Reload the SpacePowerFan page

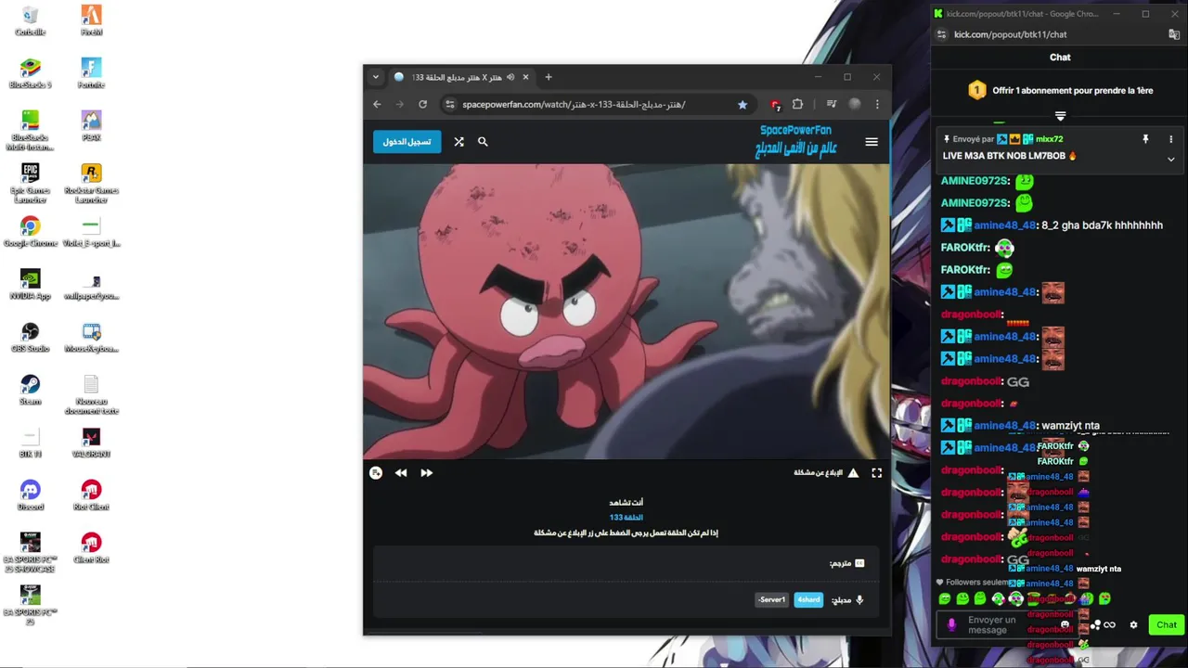tap(423, 104)
